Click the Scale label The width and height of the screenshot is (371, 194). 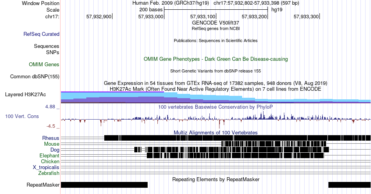point(53,10)
